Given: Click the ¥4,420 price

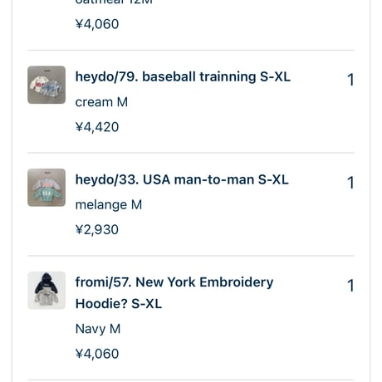Looking at the screenshot, I should (x=97, y=127).
